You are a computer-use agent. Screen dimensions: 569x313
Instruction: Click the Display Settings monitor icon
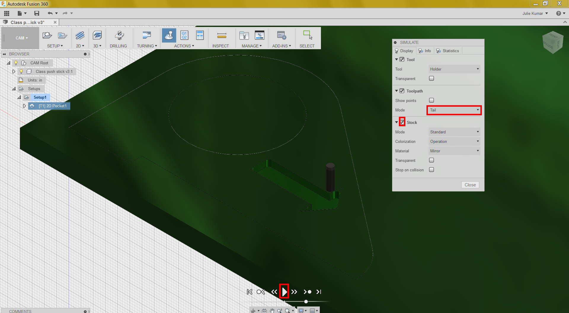pos(301,311)
